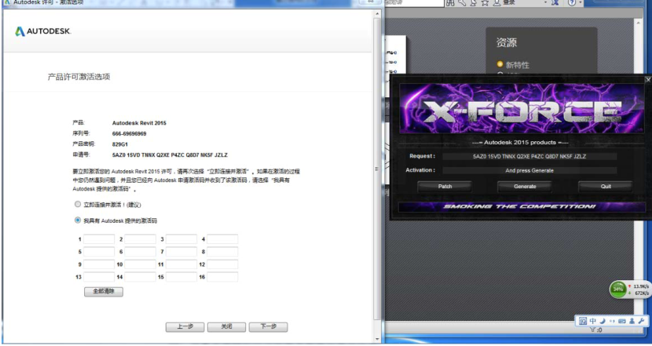Click the activation dialog scrollbar down arrow

(x=378, y=339)
